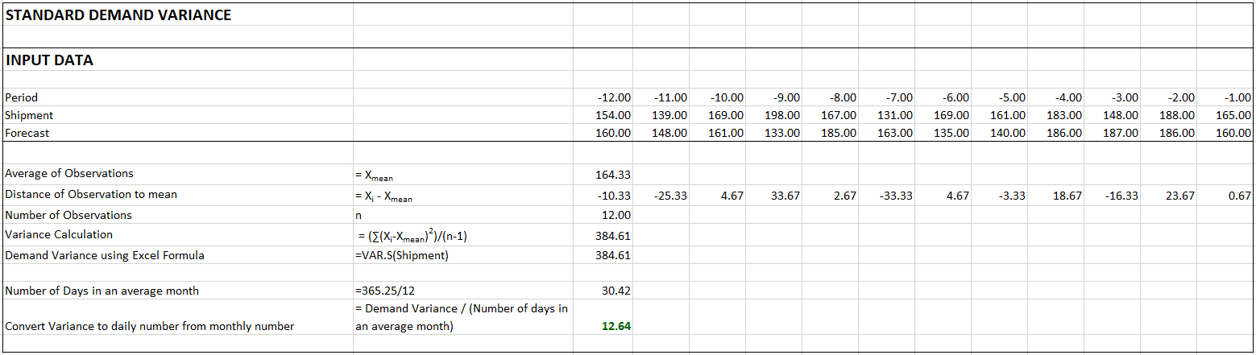Click distance value -33.33
Image resolution: width=1256 pixels, height=355 pixels.
pos(896,195)
